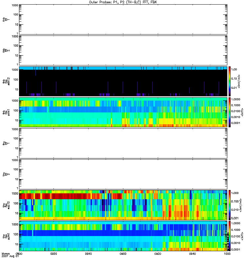Viewport: 246px width, 263px height.
Task: Click the 0840 time axis label
Action: click(x=89, y=254)
